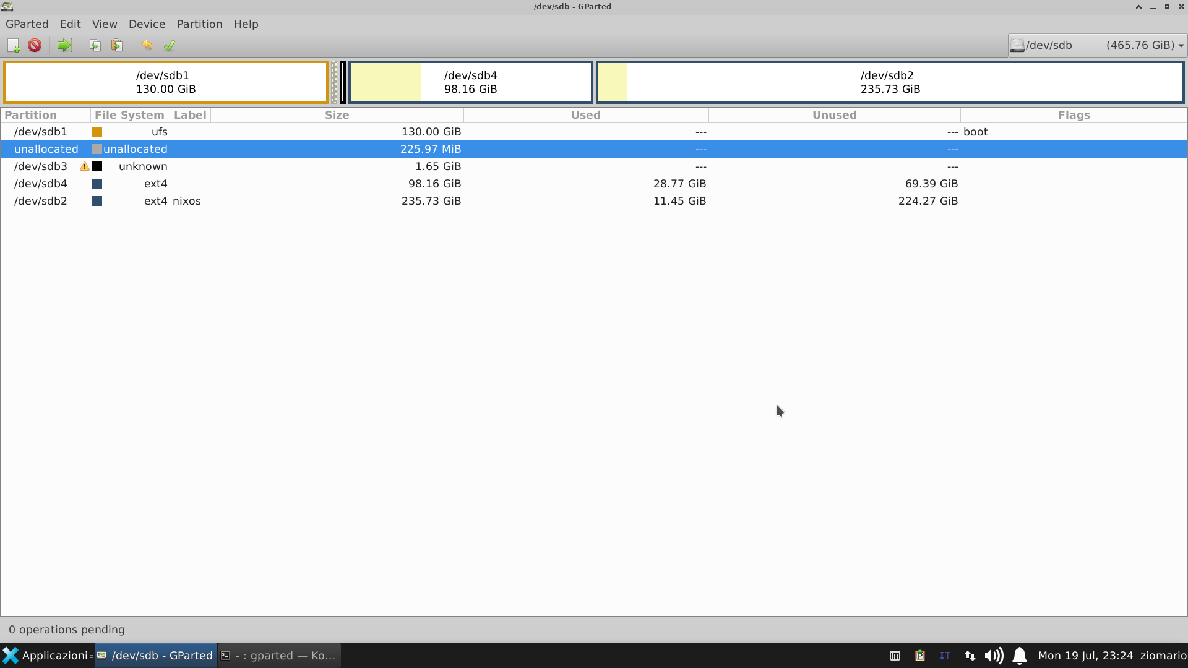This screenshot has width=1188, height=668.
Task: Click the Copy partition toolbar icon
Action: tap(95, 45)
